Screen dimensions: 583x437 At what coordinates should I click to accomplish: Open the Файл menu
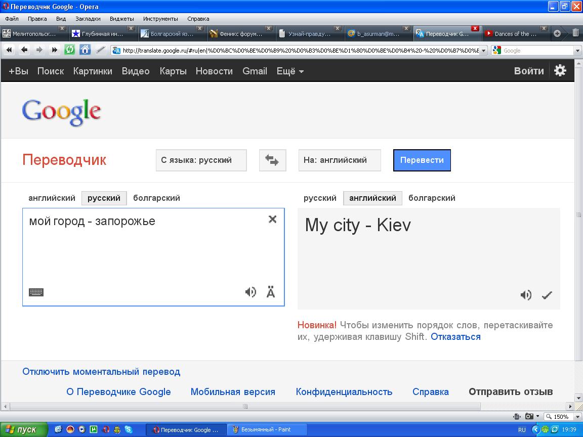point(12,19)
